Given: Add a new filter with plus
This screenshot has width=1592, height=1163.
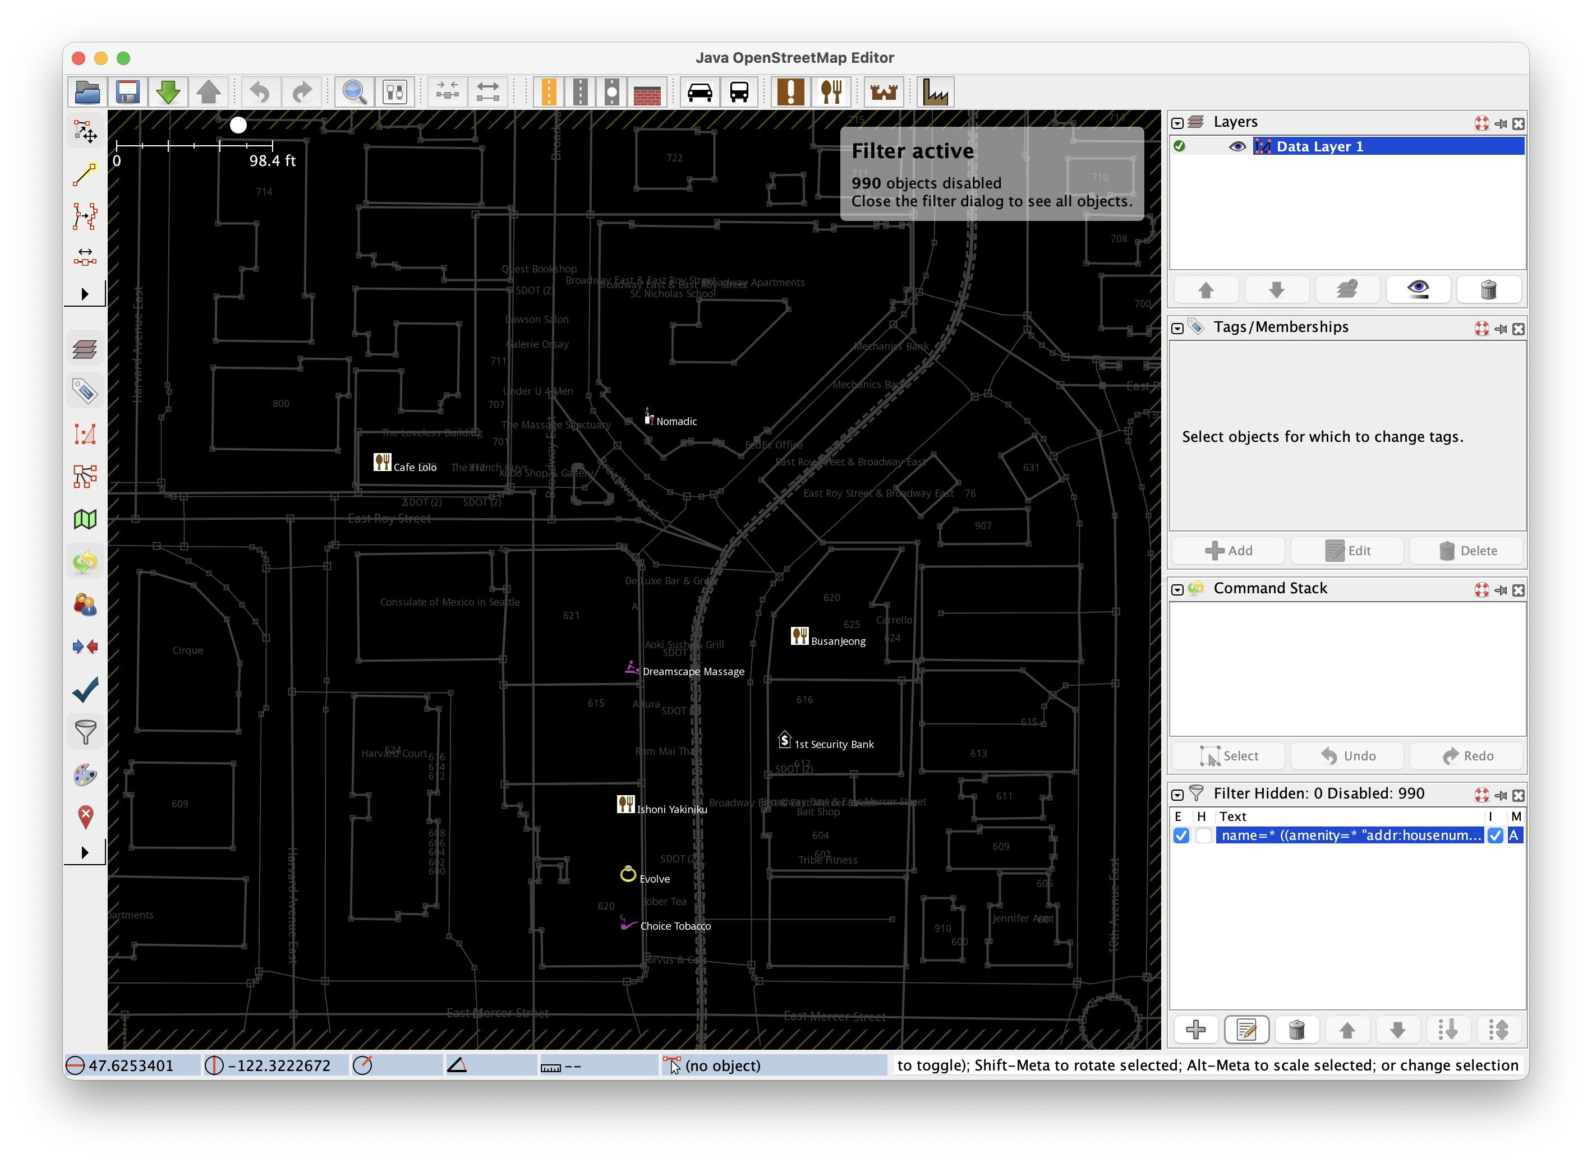Looking at the screenshot, I should coord(1195,1030).
